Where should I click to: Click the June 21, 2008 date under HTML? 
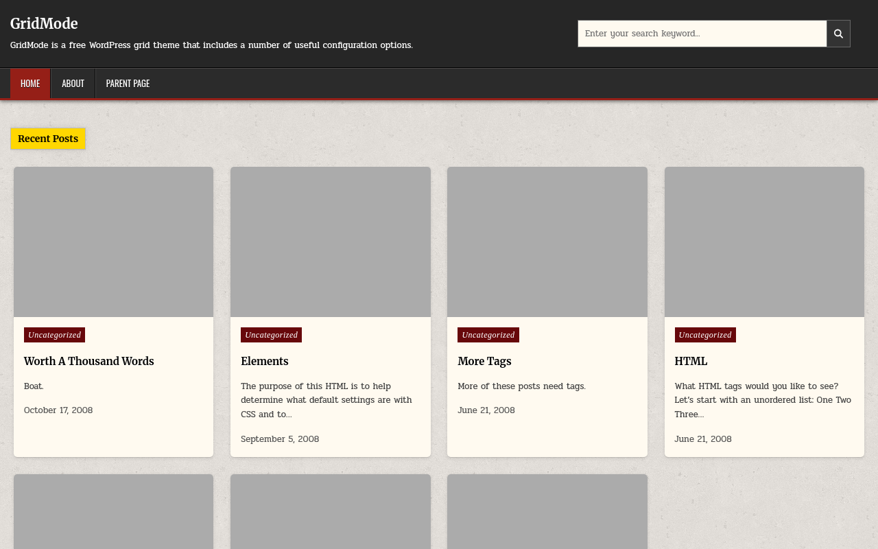pos(703,439)
